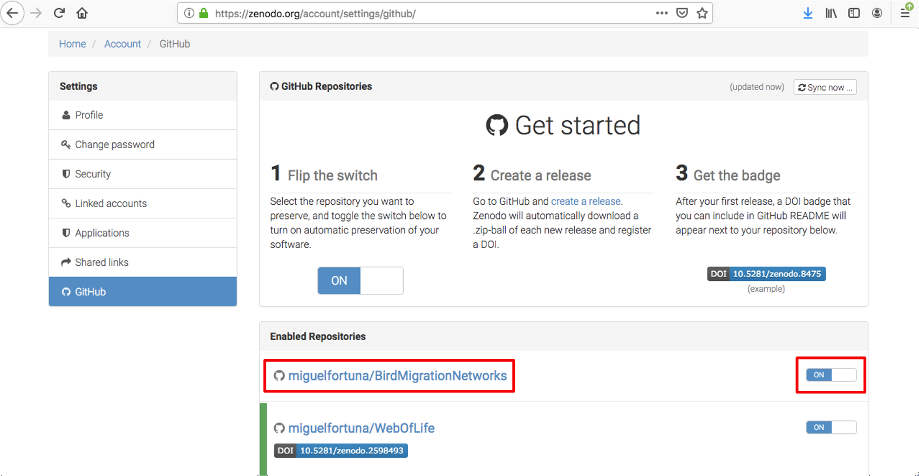This screenshot has width=919, height=476.
Task: Open miguelfortuna/BirdMigrationNetworks repository link
Action: 397,376
